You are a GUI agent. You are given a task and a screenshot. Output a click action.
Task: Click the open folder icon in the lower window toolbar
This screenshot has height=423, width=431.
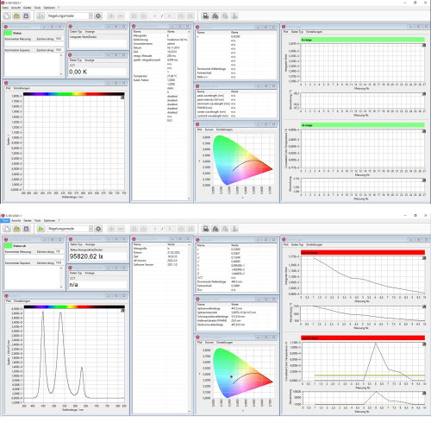point(16,229)
